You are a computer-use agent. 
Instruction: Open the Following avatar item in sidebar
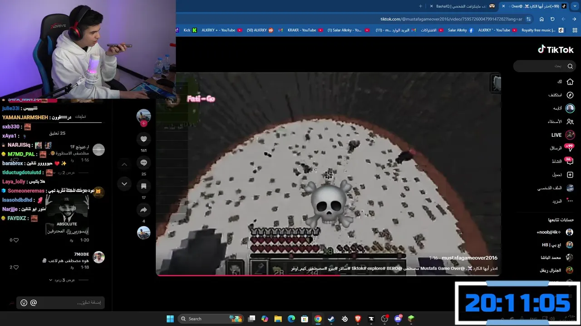tap(570, 108)
